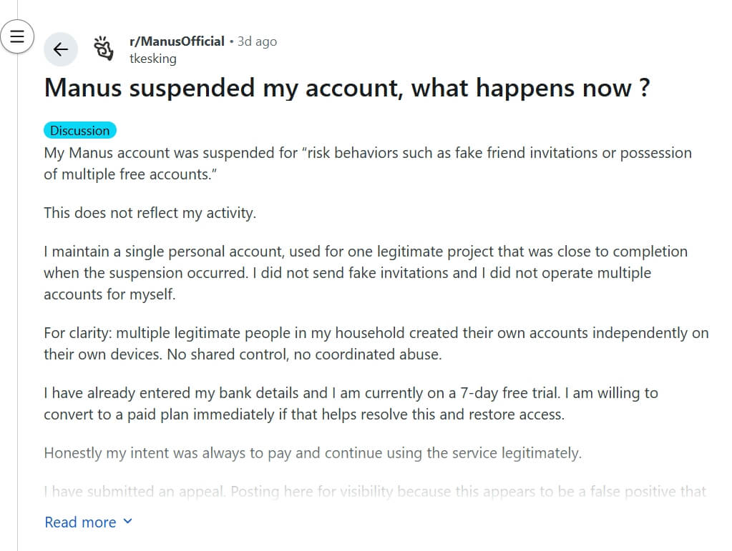This screenshot has height=551, width=732.
Task: Click the faded appeal paragraph at bottom
Action: 375,491
